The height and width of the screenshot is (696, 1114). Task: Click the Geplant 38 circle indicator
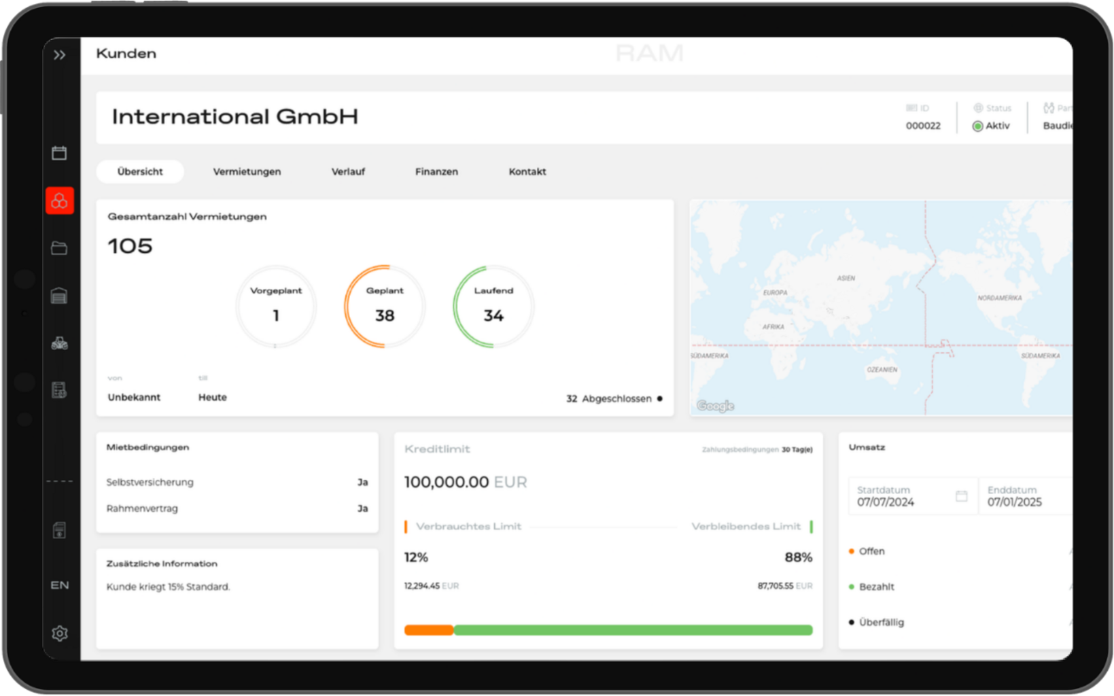pos(385,307)
